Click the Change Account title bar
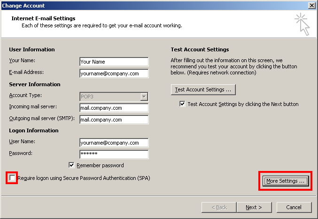Screen dimensions: 318x219 tap(154, 6)
